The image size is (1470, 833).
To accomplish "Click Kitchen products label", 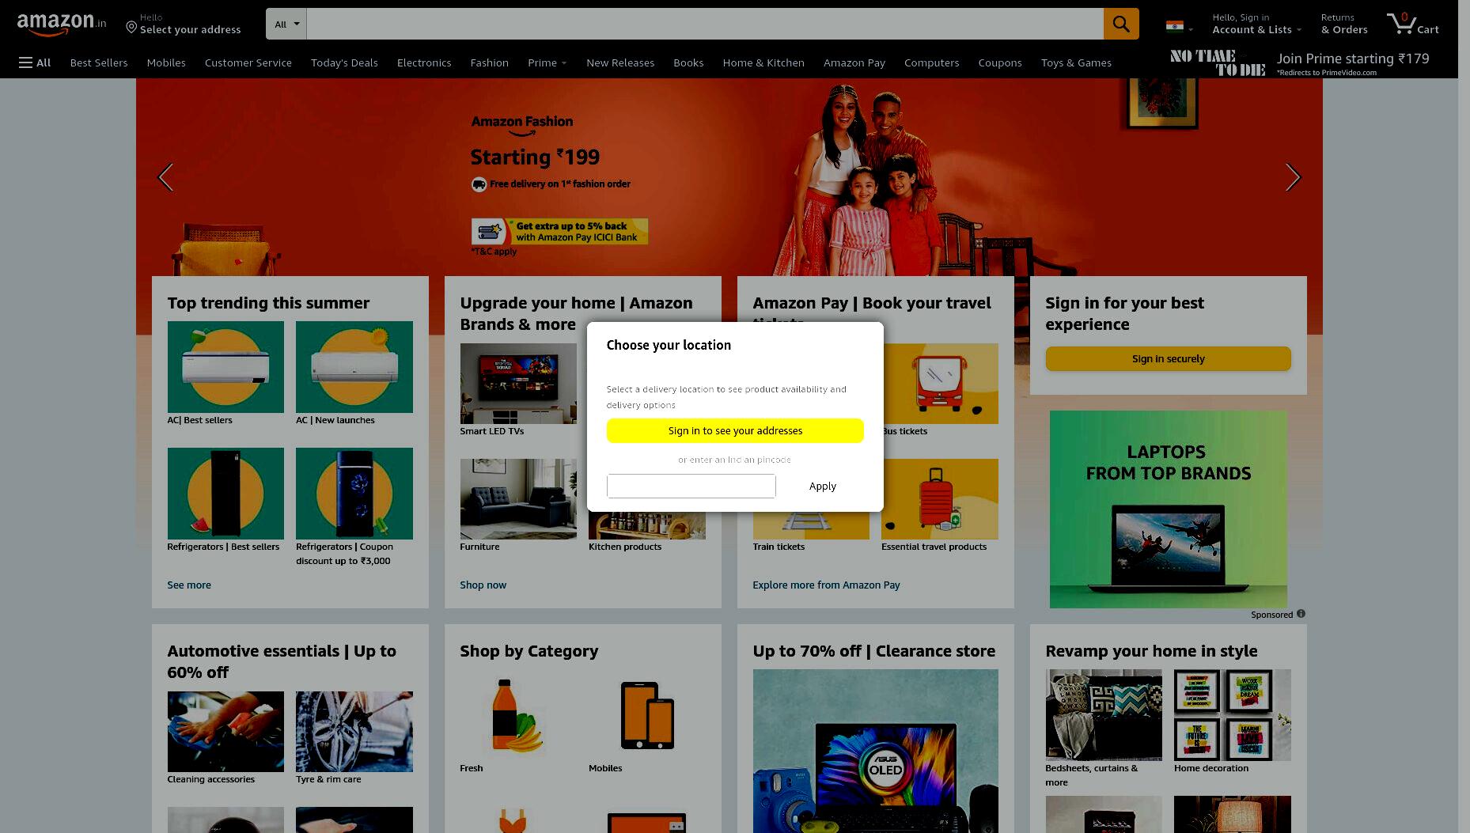I will coord(625,547).
